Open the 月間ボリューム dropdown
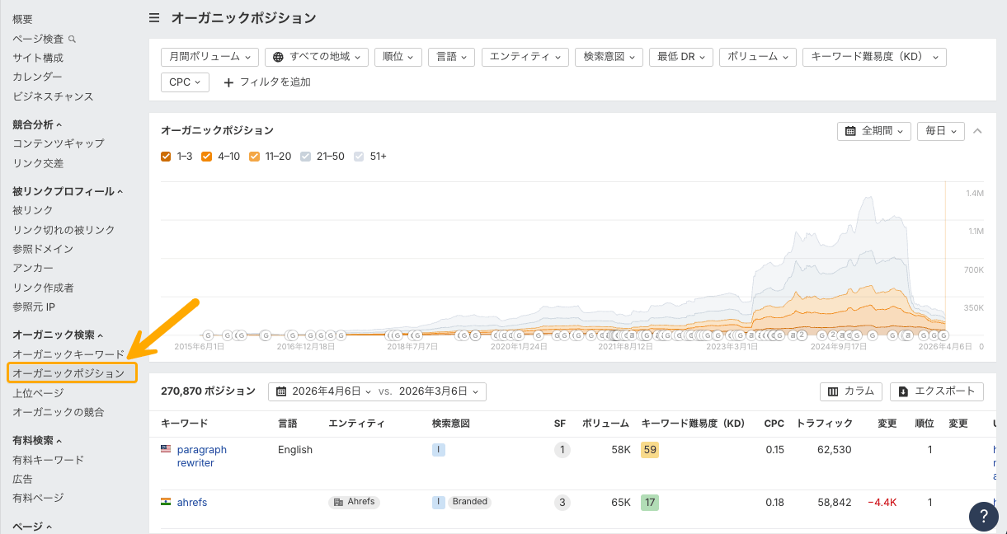The width and height of the screenshot is (1007, 534). 209,57
